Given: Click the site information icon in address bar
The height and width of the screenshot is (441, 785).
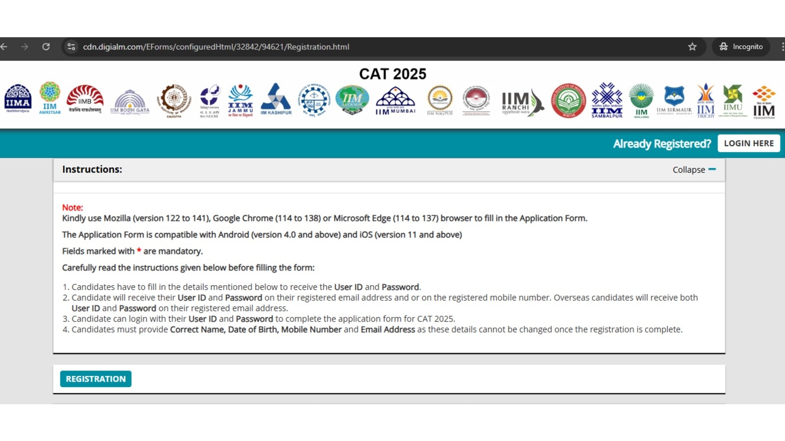Looking at the screenshot, I should tap(71, 47).
